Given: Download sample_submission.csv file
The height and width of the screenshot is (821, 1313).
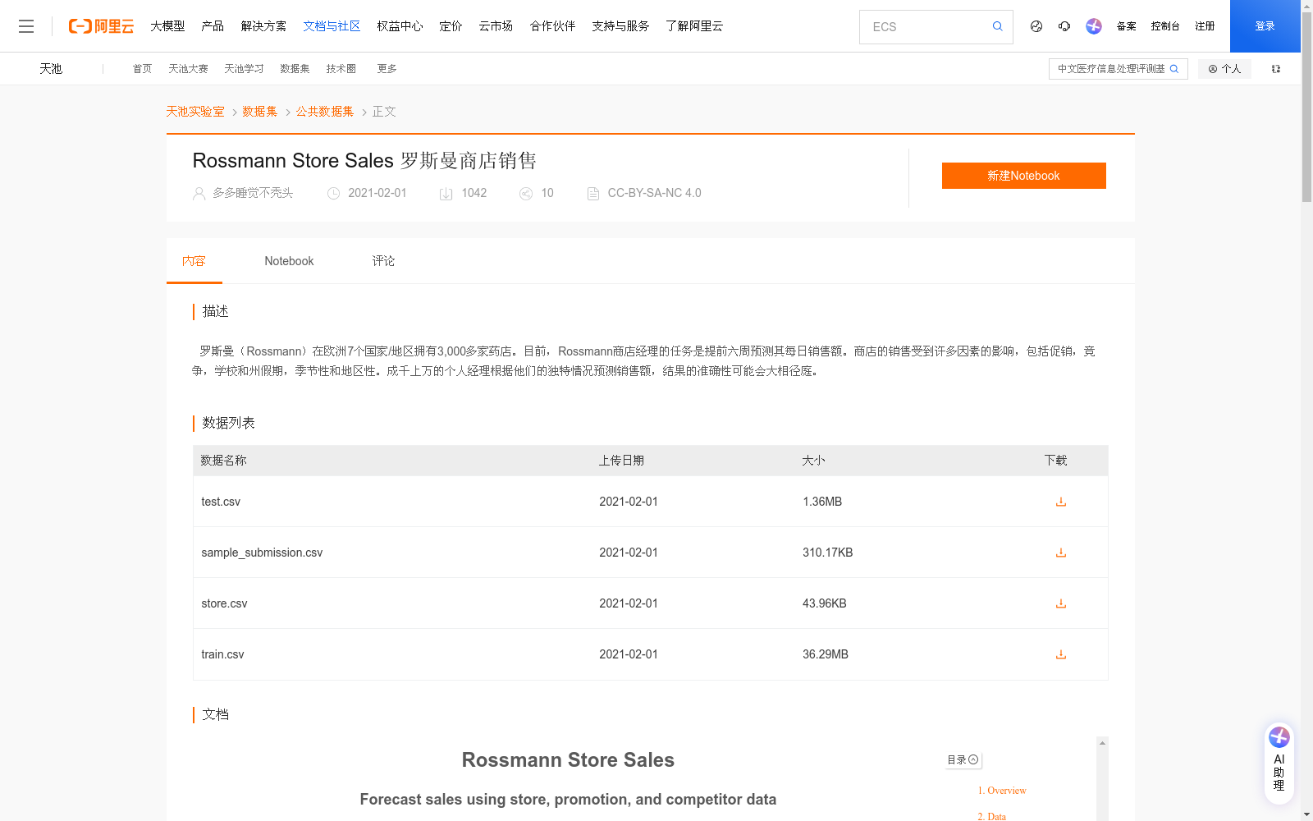Looking at the screenshot, I should [1061, 553].
